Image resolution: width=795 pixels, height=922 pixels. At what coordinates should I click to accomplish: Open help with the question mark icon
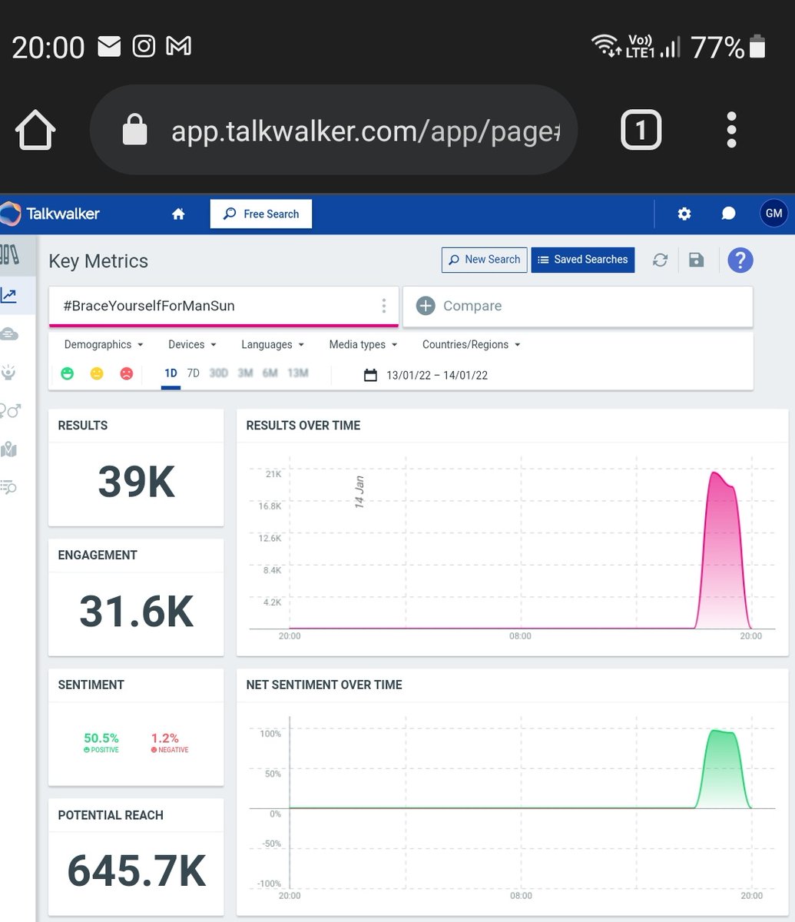(x=740, y=260)
